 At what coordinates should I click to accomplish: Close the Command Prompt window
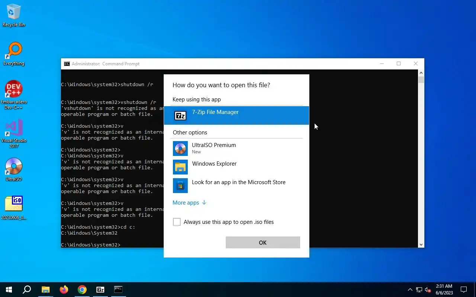click(x=416, y=64)
